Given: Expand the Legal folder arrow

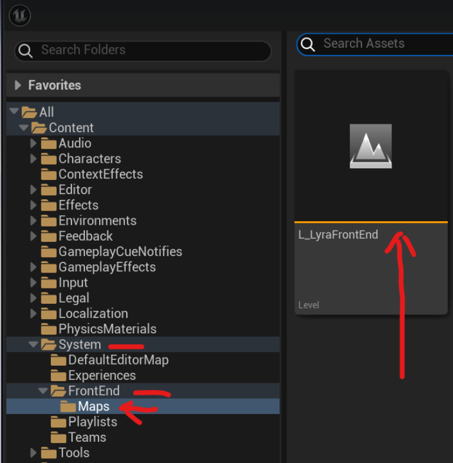Looking at the screenshot, I should (x=34, y=298).
